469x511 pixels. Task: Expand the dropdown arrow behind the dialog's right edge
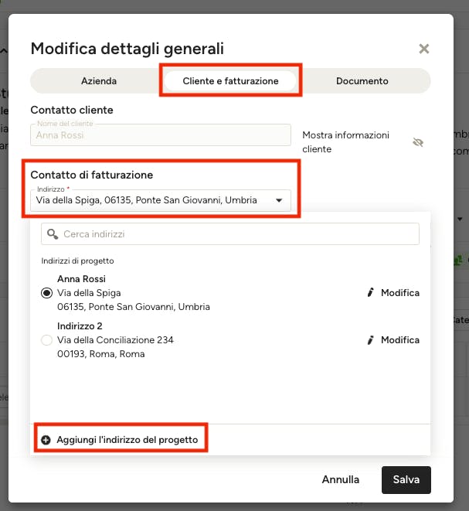pyautogui.click(x=460, y=219)
